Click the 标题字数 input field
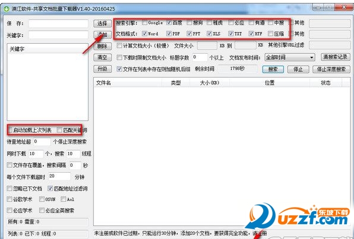354x239 pixels. (200, 57)
